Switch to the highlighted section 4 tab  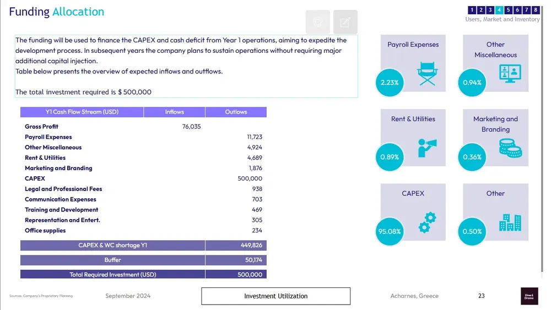pos(499,10)
